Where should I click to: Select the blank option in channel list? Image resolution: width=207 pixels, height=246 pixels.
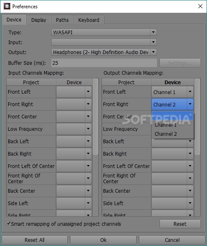point(172,116)
